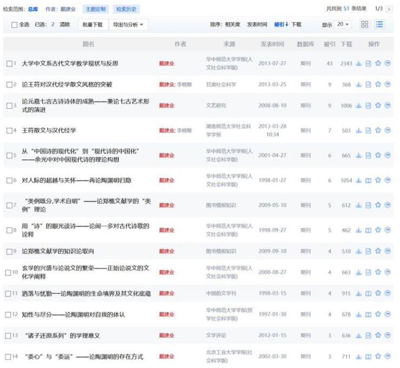Open source journal 文艺研究
The width and height of the screenshot is (400, 368).
pyautogui.click(x=216, y=105)
